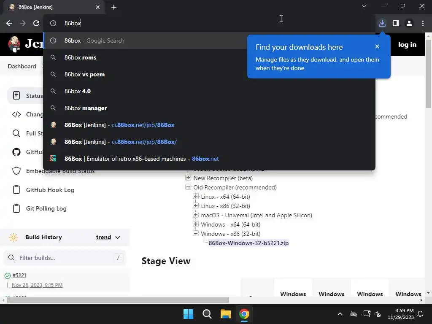Screen dimensions: 432x324
Task: Click the browser forward arrow
Action: point(23,23)
